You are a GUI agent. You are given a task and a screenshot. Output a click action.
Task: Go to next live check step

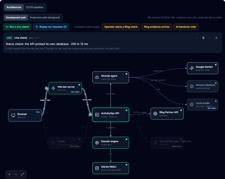pos(210,38)
